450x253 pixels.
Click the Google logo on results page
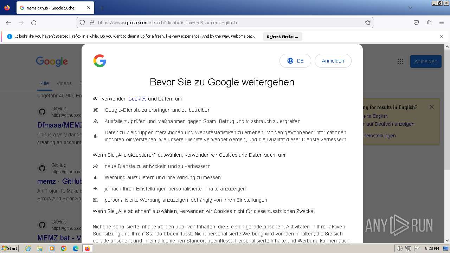[x=52, y=61]
